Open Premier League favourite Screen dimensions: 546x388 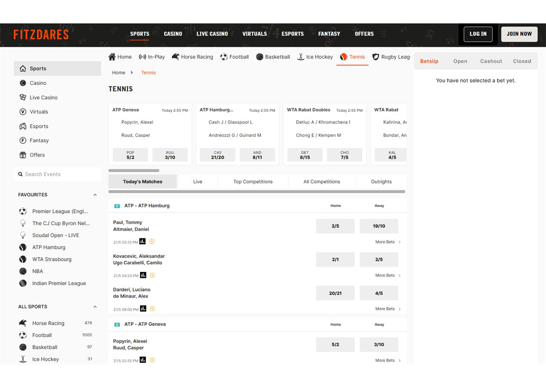point(54,211)
